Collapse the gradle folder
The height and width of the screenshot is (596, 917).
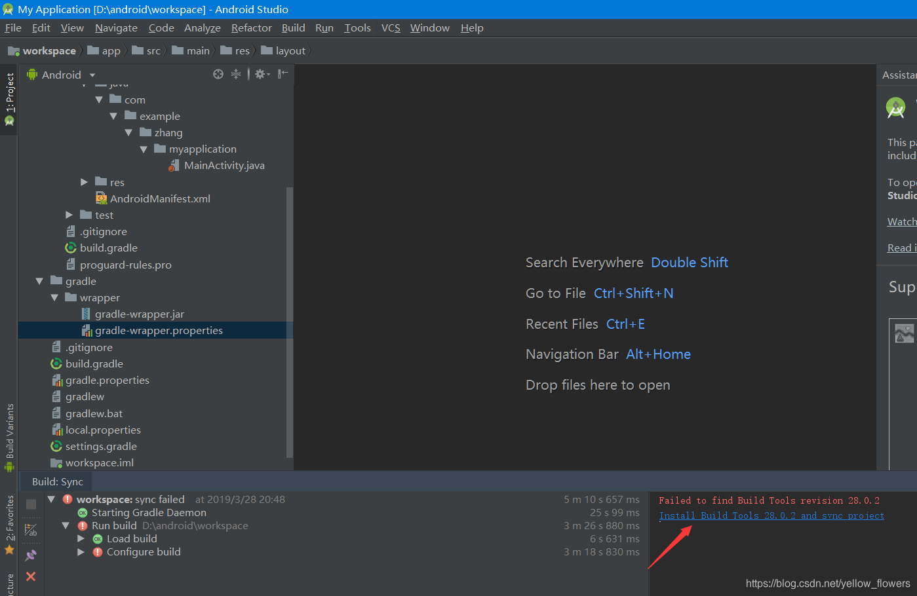coord(39,281)
